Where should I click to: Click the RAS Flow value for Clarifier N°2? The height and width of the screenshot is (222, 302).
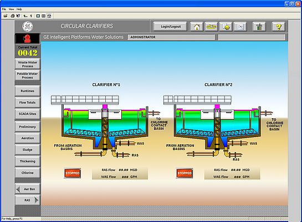[x=236, y=170]
